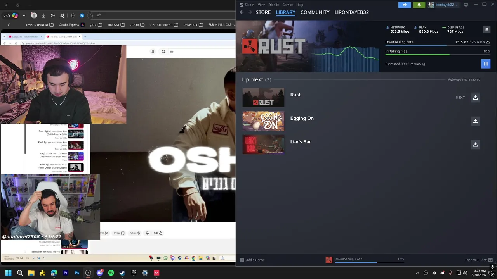Click the Auto-updates enabled label
This screenshot has width=497, height=279.
tap(464, 79)
